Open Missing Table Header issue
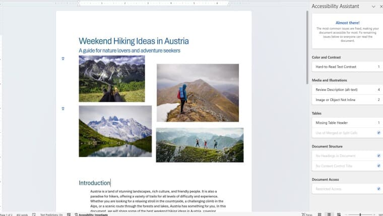The height and width of the screenshot is (216, 383). (347, 123)
